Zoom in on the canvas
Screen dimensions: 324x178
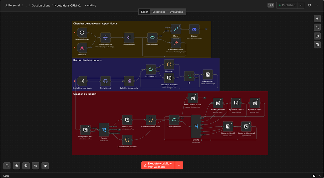click(x=17, y=166)
